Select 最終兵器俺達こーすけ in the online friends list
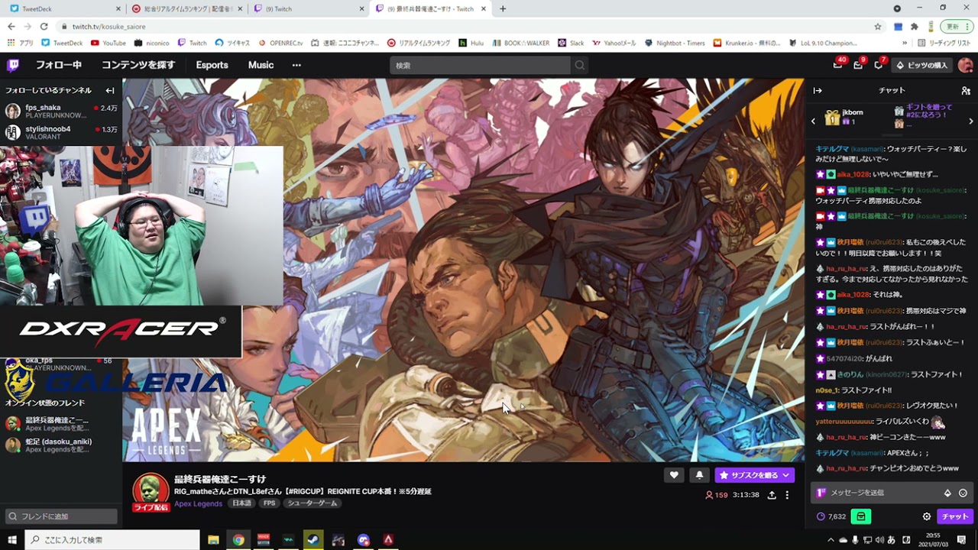The width and height of the screenshot is (978, 550). click(61, 423)
